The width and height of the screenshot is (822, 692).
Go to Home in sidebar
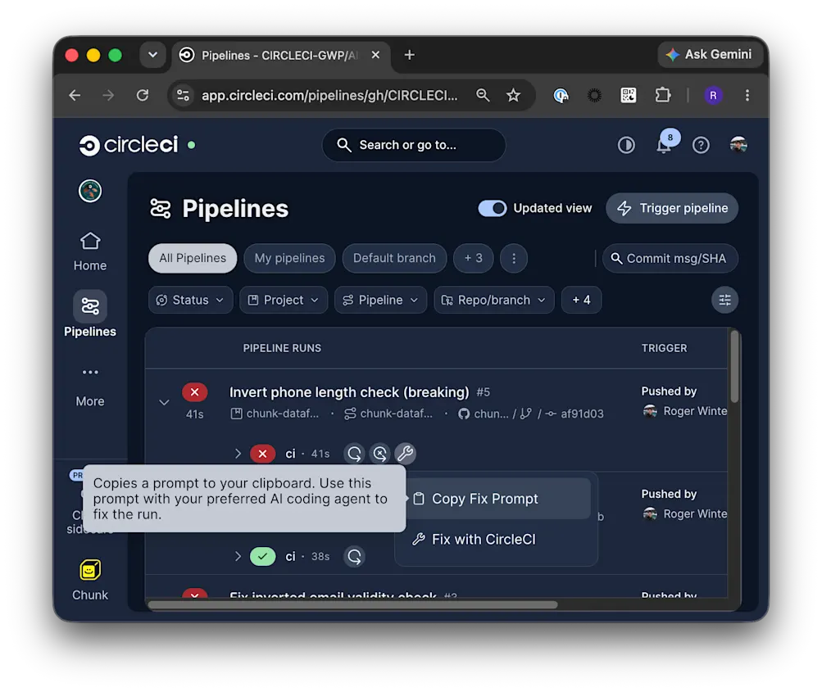point(90,251)
